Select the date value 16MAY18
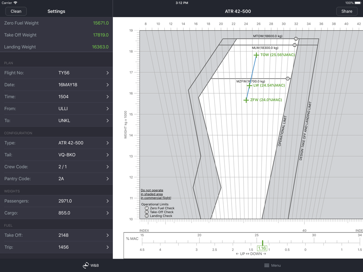 (68, 85)
